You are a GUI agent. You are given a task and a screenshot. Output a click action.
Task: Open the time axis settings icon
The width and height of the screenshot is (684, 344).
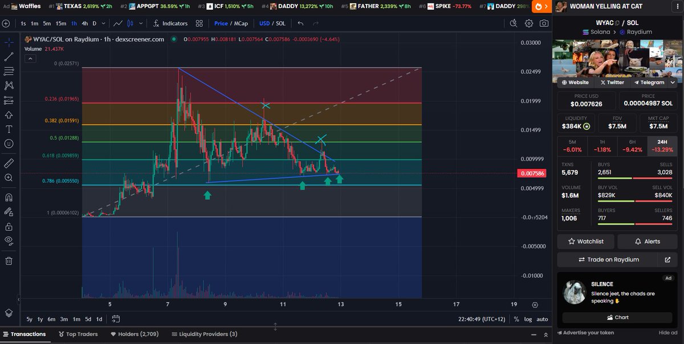point(535,305)
